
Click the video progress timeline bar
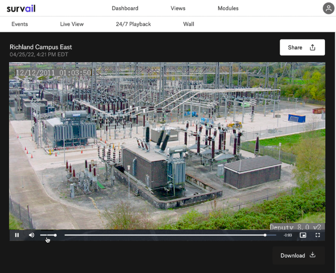click(165, 235)
